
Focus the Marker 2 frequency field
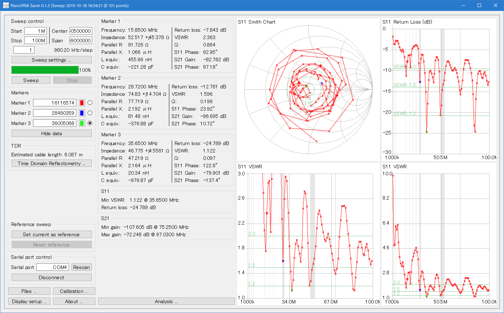[x=55, y=113]
